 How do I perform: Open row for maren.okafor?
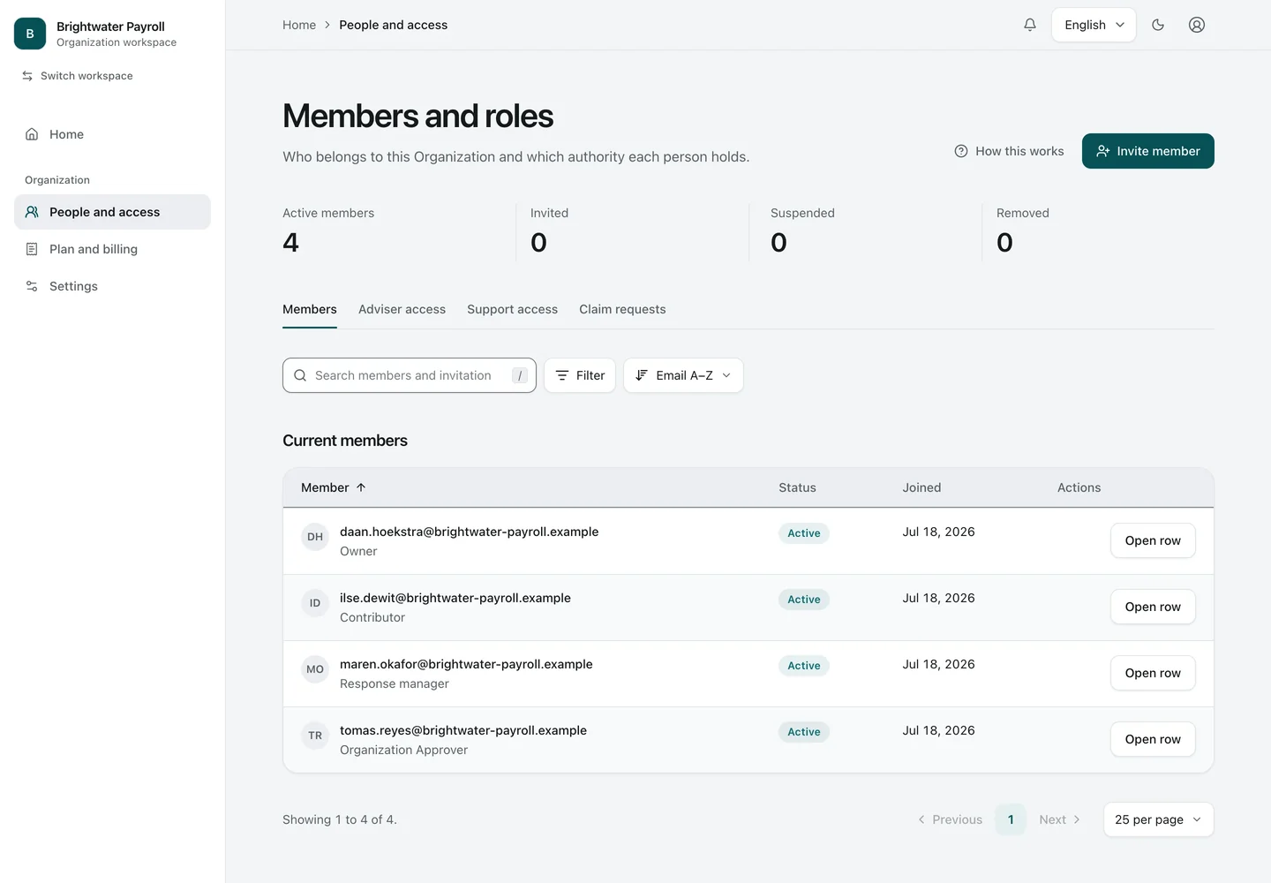coord(1153,673)
